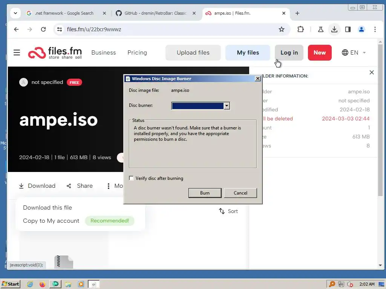Click the show desktop tray icon
The image size is (386, 289).
381,284
